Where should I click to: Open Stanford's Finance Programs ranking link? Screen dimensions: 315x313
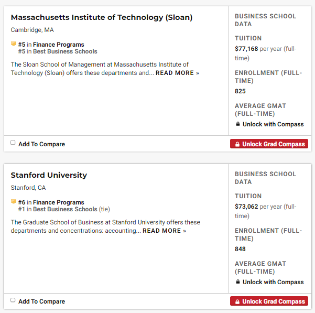pyautogui.click(x=58, y=202)
